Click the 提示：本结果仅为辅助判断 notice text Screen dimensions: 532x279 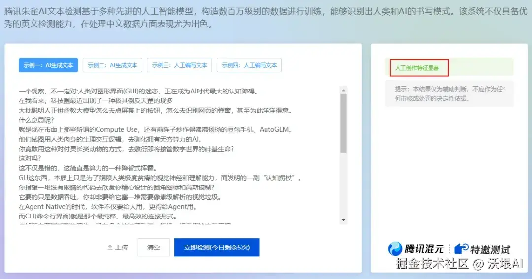click(x=448, y=93)
